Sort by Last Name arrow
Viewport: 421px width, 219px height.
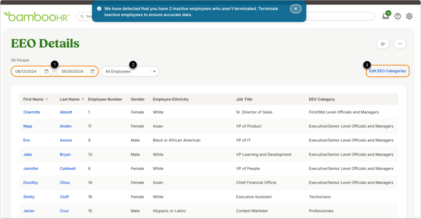tap(83, 99)
